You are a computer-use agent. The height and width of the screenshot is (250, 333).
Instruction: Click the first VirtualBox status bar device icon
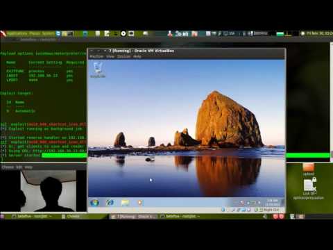click(x=223, y=210)
